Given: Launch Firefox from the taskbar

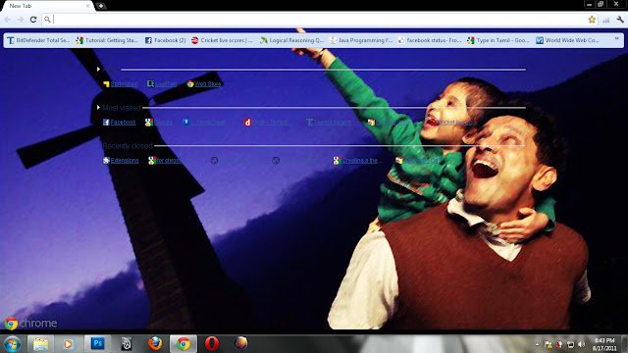Looking at the screenshot, I should click(x=155, y=344).
